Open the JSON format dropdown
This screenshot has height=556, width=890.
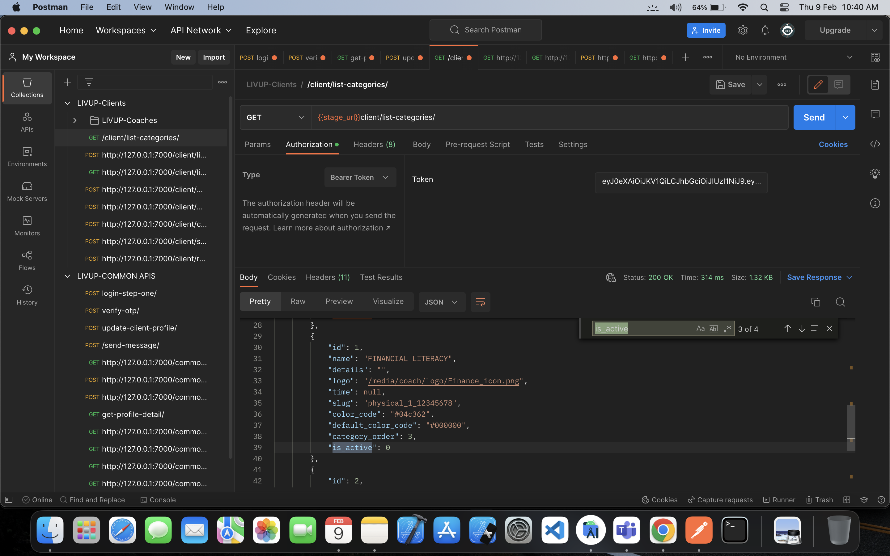tap(442, 302)
